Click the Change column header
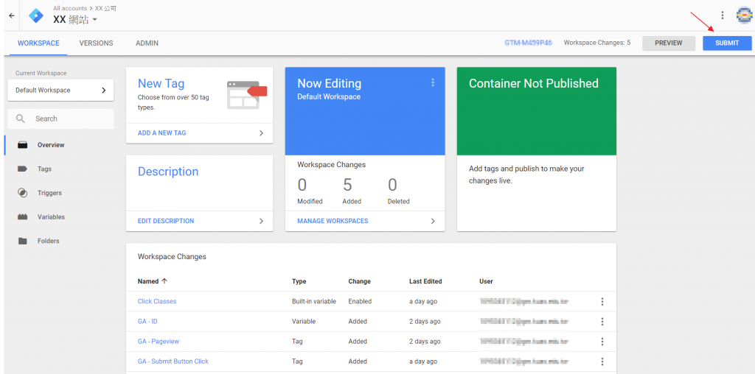The width and height of the screenshot is (755, 374). 359,281
